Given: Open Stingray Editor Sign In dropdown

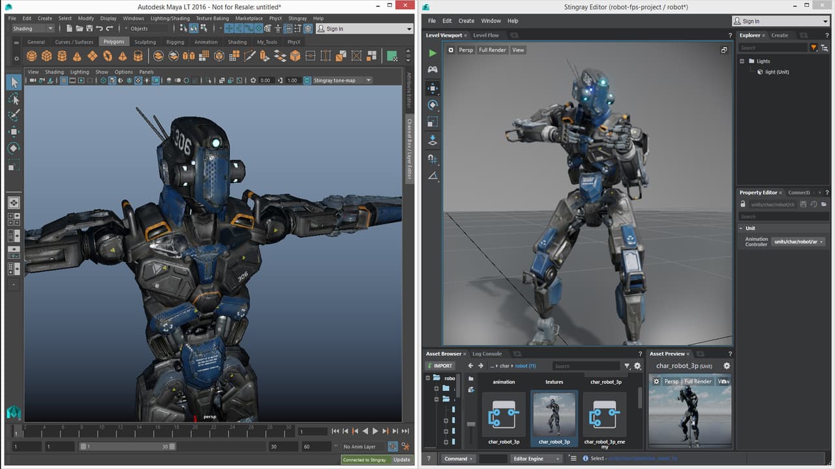Looking at the screenshot, I should click(780, 21).
